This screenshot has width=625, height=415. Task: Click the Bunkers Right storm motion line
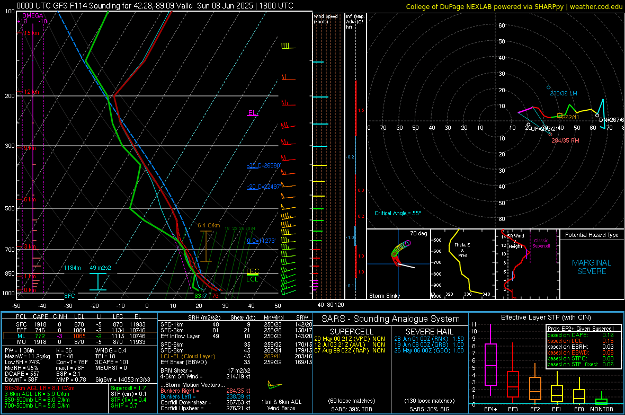click(x=206, y=391)
